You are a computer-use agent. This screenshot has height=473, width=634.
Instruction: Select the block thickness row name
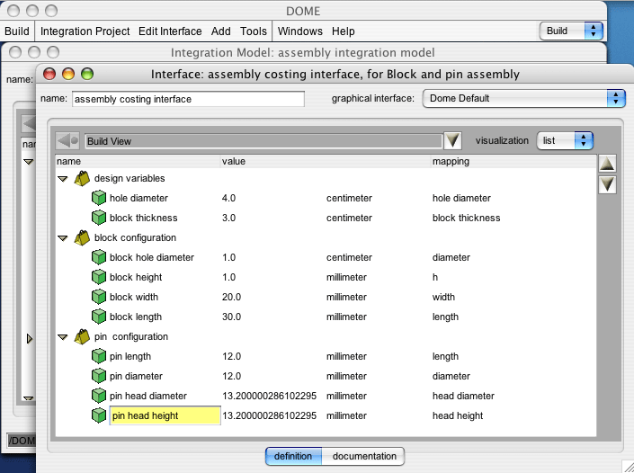tap(144, 218)
